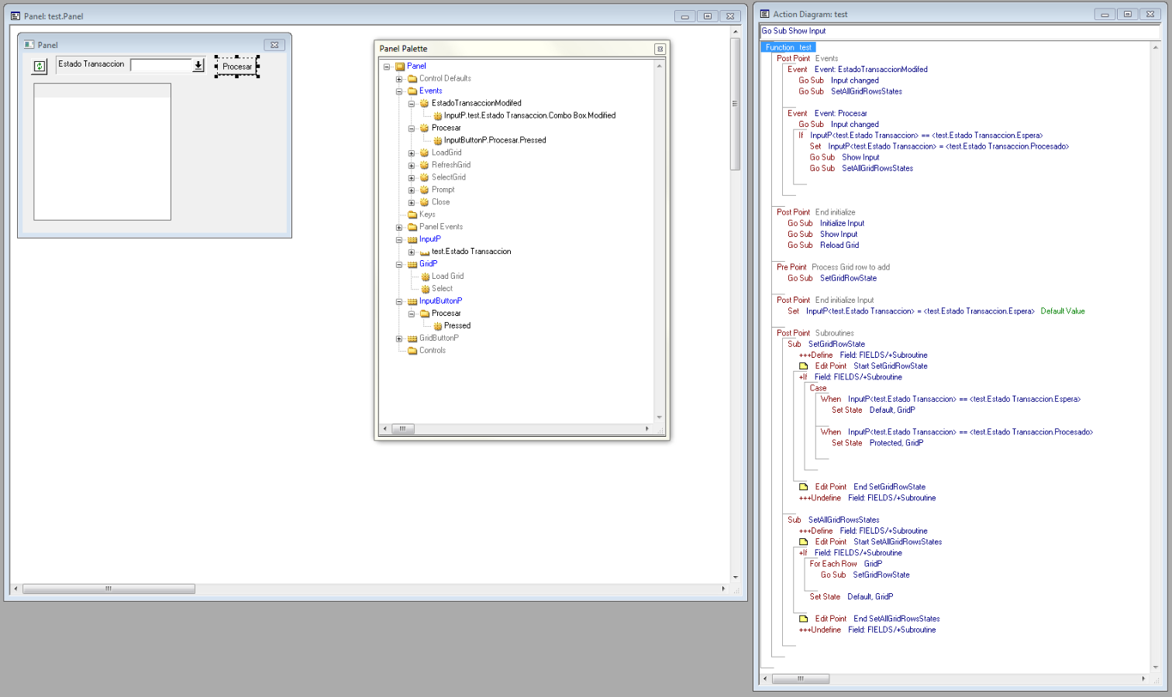Click the Sub SetAllGridRowsStates line
The height and width of the screenshot is (697, 1172).
click(833, 520)
